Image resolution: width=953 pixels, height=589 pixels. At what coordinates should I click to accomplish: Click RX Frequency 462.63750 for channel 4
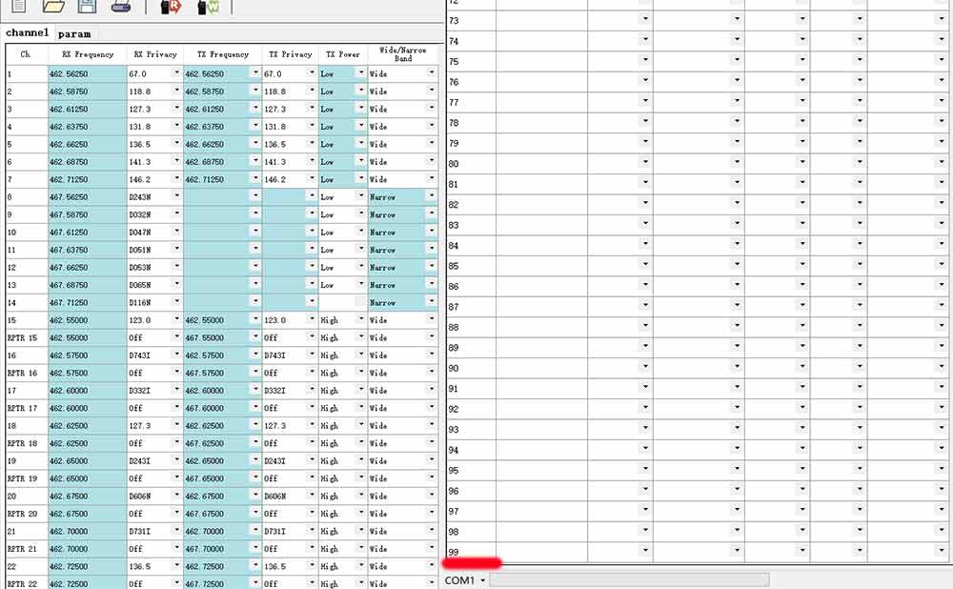[x=88, y=127]
